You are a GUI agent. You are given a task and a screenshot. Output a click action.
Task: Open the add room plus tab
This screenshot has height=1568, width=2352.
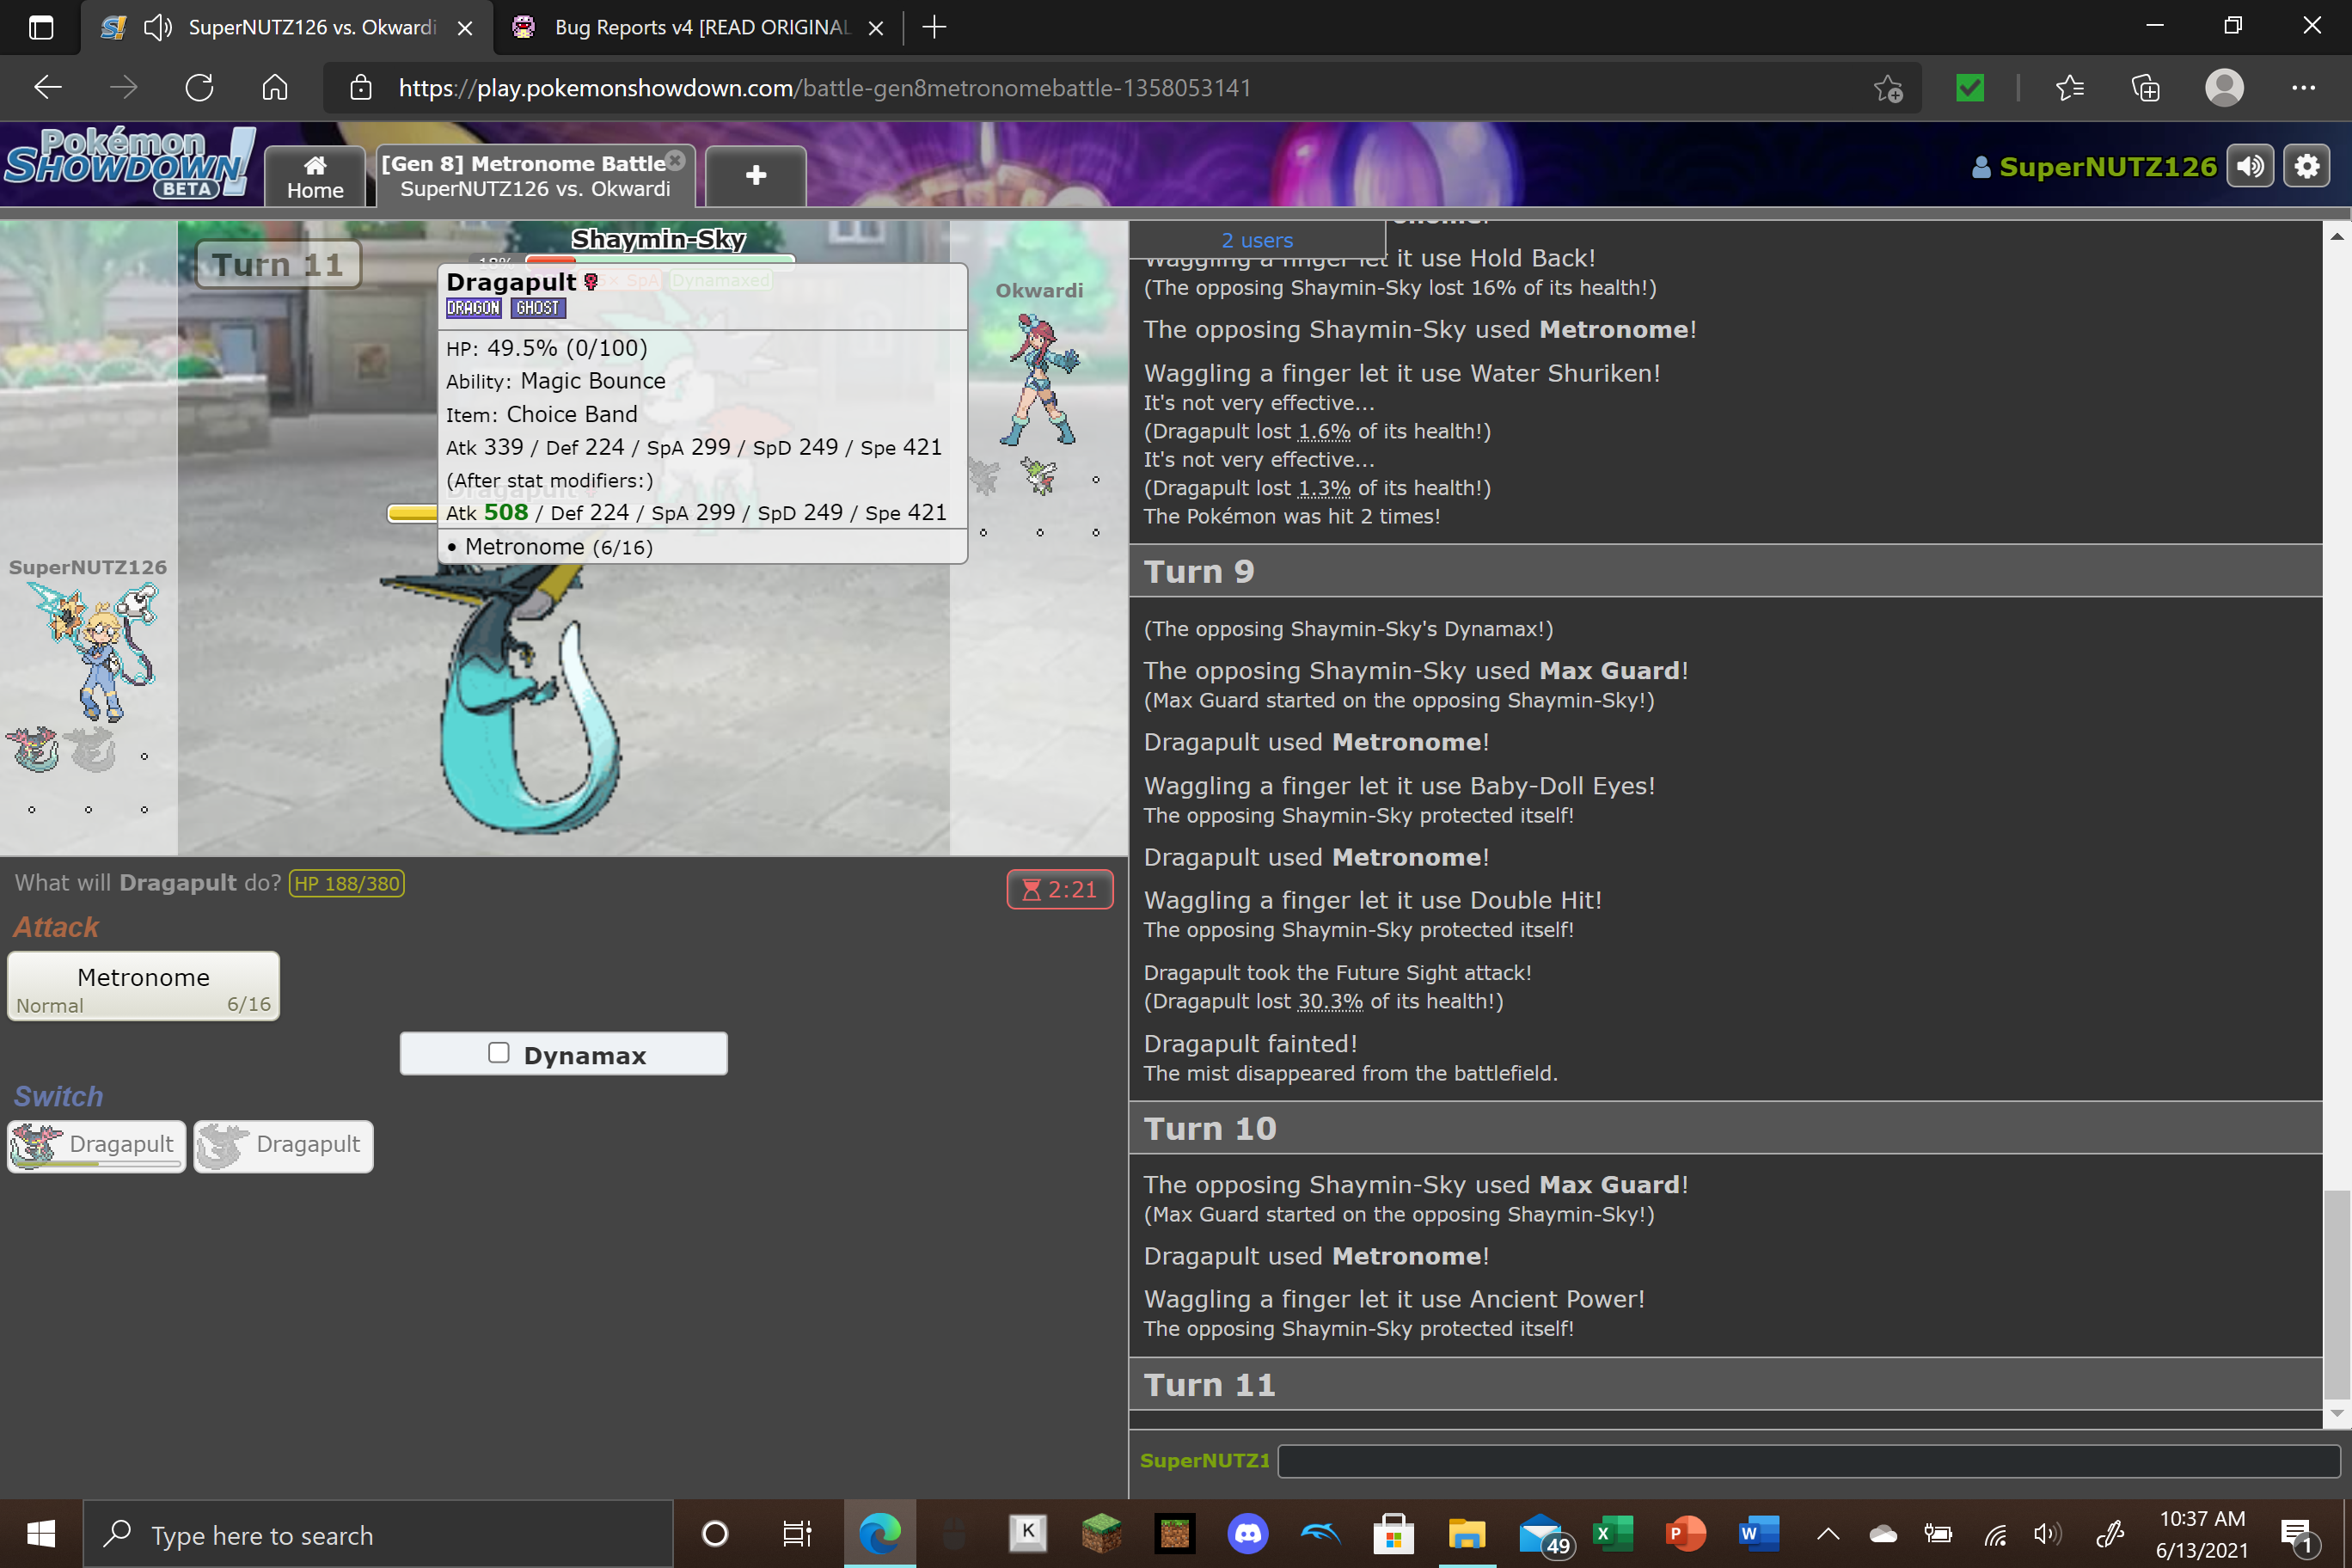pyautogui.click(x=755, y=175)
